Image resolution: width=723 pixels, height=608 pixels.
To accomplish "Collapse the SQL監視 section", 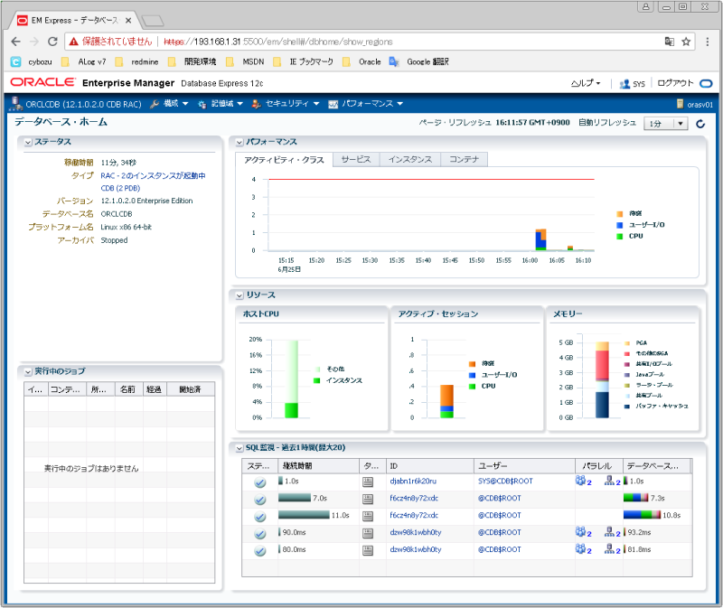I will click(239, 448).
